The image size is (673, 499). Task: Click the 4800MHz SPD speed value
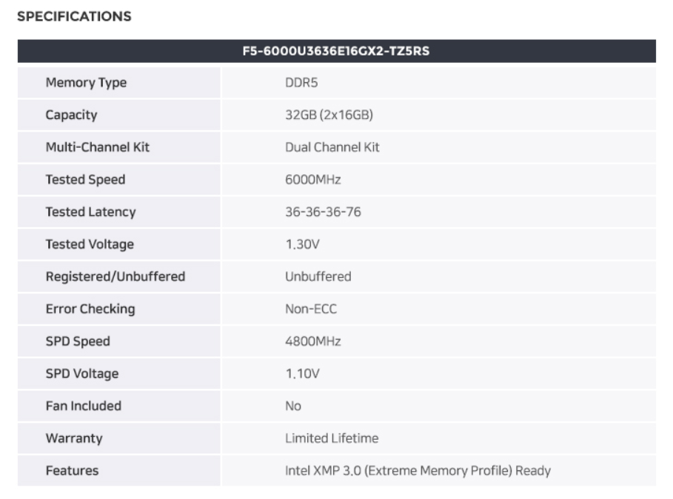[x=313, y=342]
